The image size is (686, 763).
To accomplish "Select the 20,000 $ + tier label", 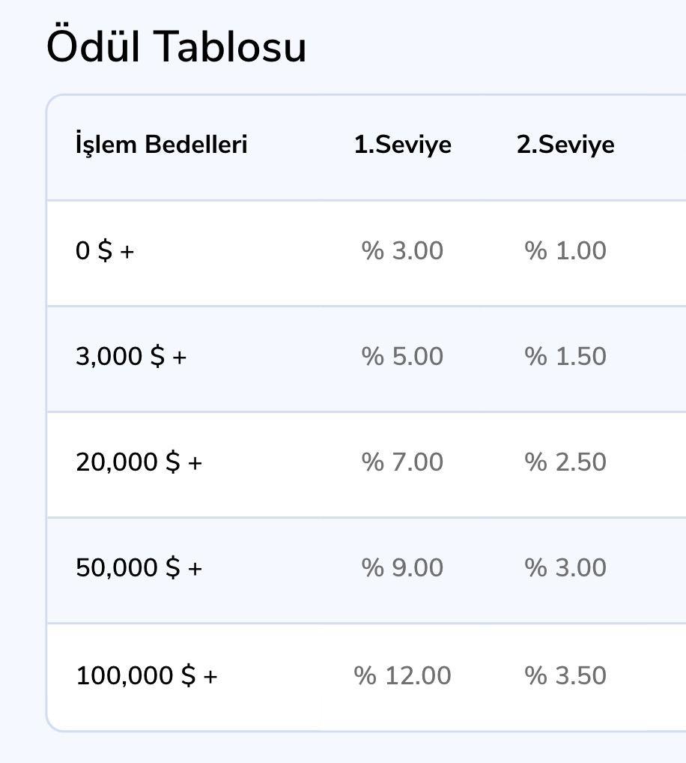I will tap(139, 462).
